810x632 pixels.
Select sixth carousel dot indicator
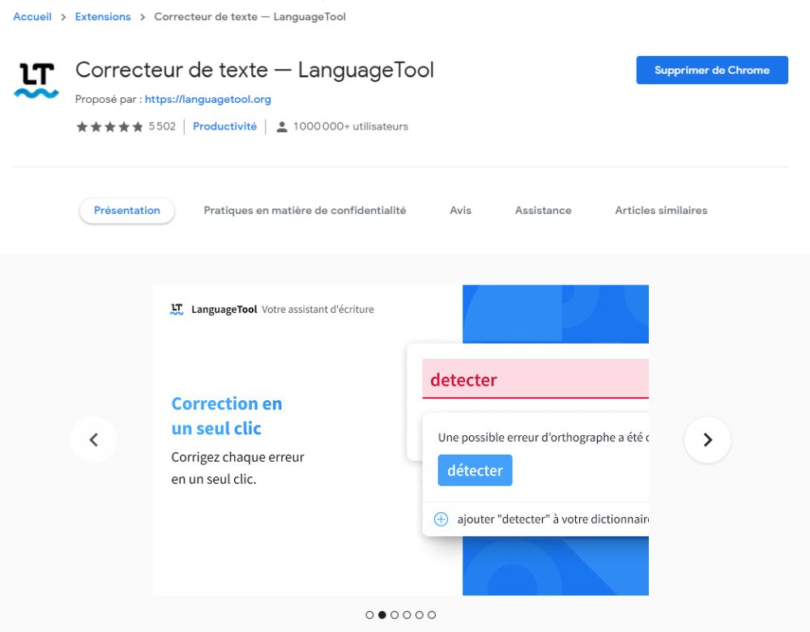pos(432,615)
